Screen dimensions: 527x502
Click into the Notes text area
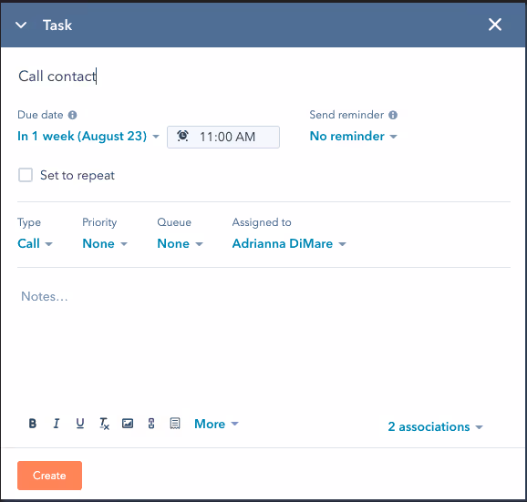pyautogui.click(x=263, y=343)
